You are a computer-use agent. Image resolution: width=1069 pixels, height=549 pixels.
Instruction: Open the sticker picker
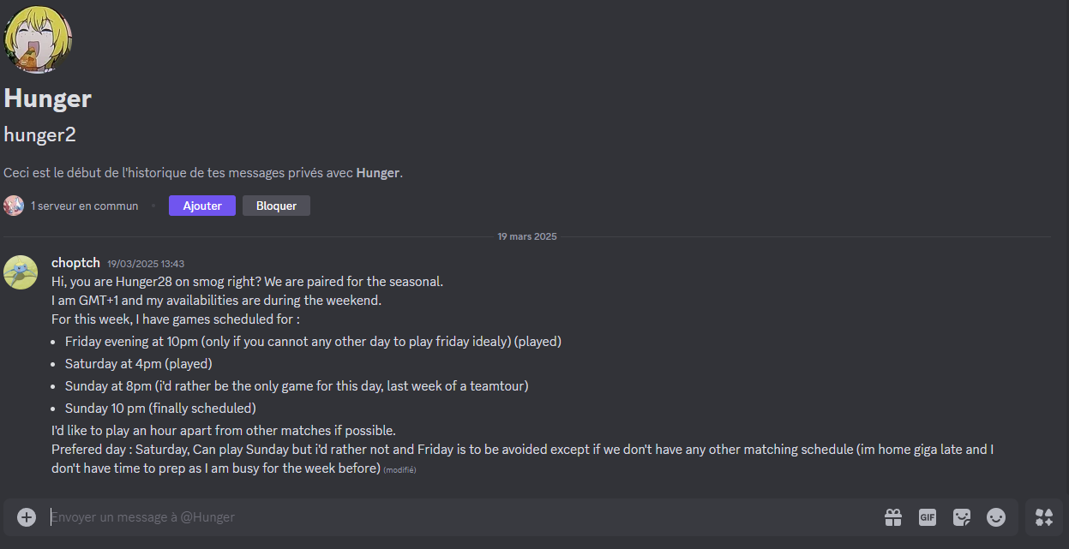pos(962,517)
